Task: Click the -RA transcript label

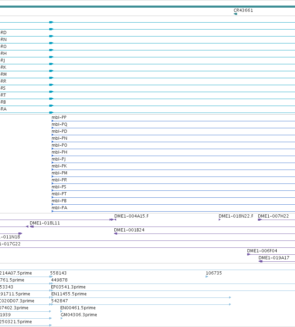Action: click(x=3, y=109)
